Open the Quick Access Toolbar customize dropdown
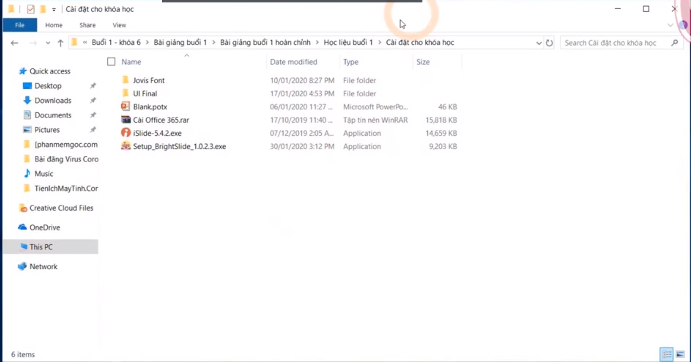The height and width of the screenshot is (362, 691). click(x=54, y=9)
